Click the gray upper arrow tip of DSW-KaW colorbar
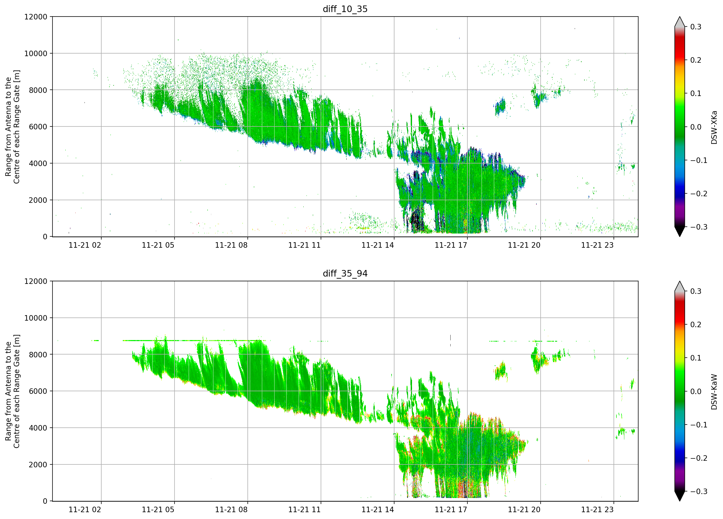This screenshot has width=723, height=519. point(680,286)
